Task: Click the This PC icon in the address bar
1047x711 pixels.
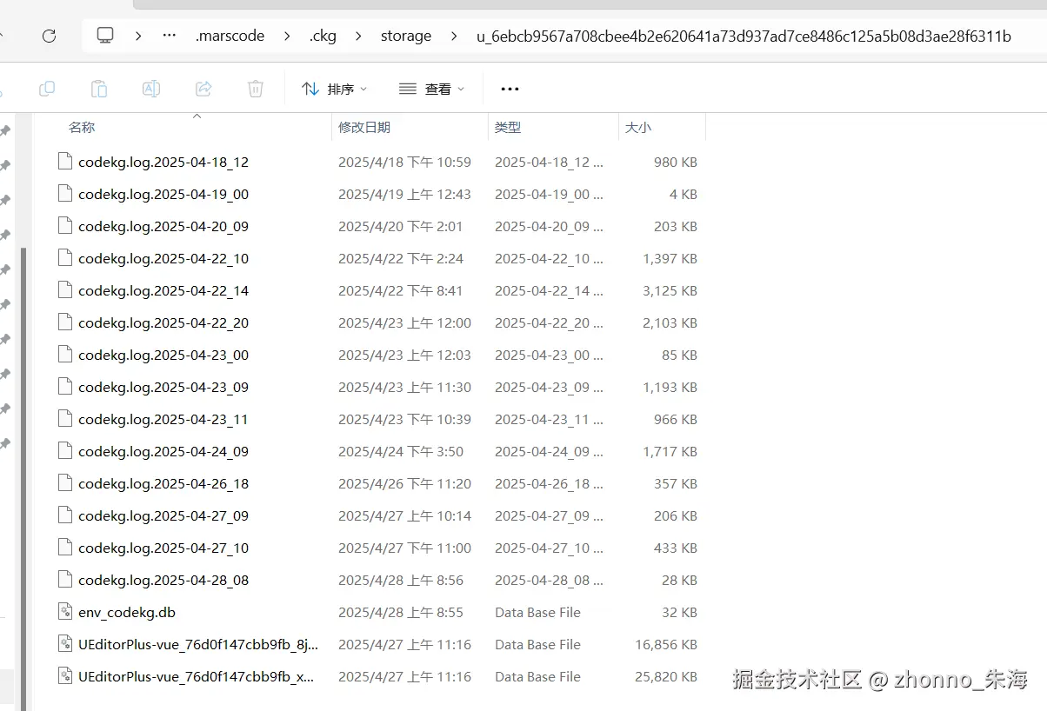Action: pyautogui.click(x=105, y=36)
